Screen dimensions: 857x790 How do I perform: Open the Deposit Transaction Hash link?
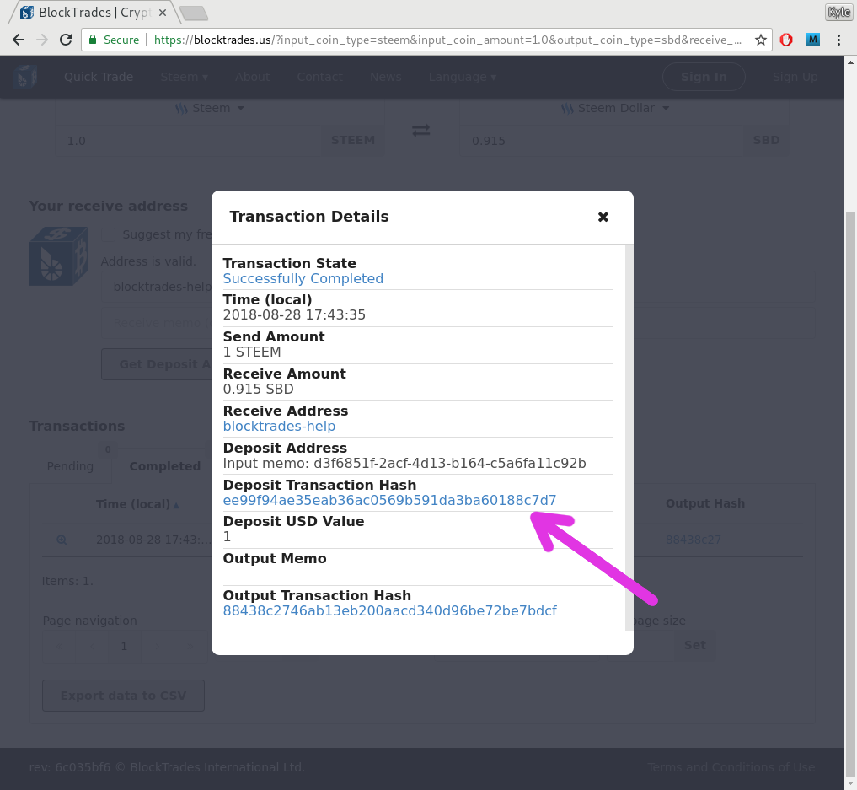click(x=389, y=500)
